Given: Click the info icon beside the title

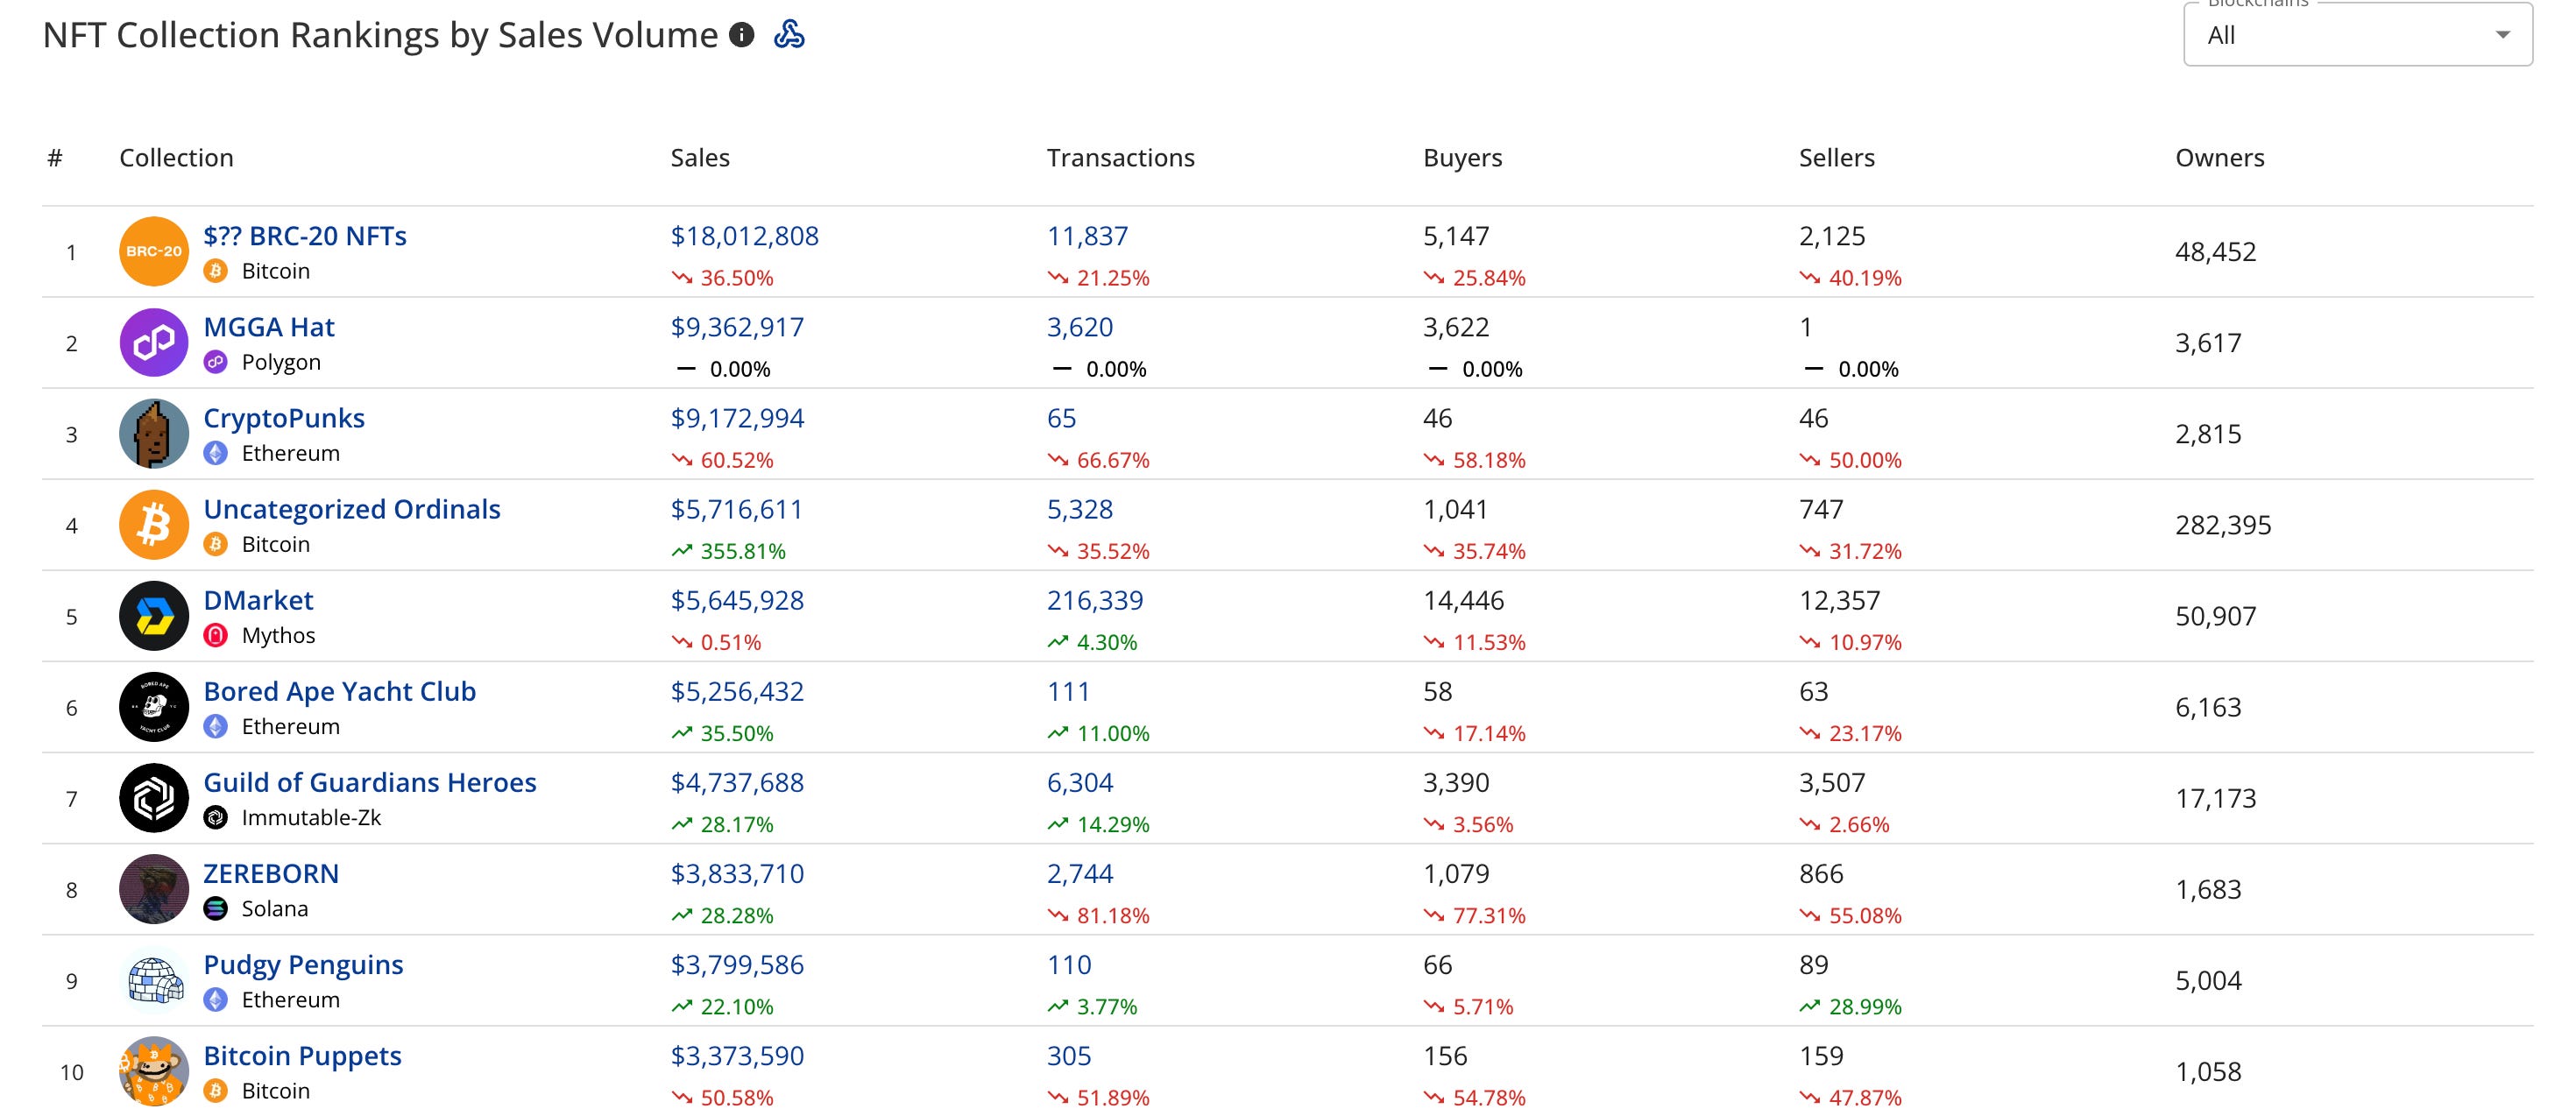Looking at the screenshot, I should [741, 35].
